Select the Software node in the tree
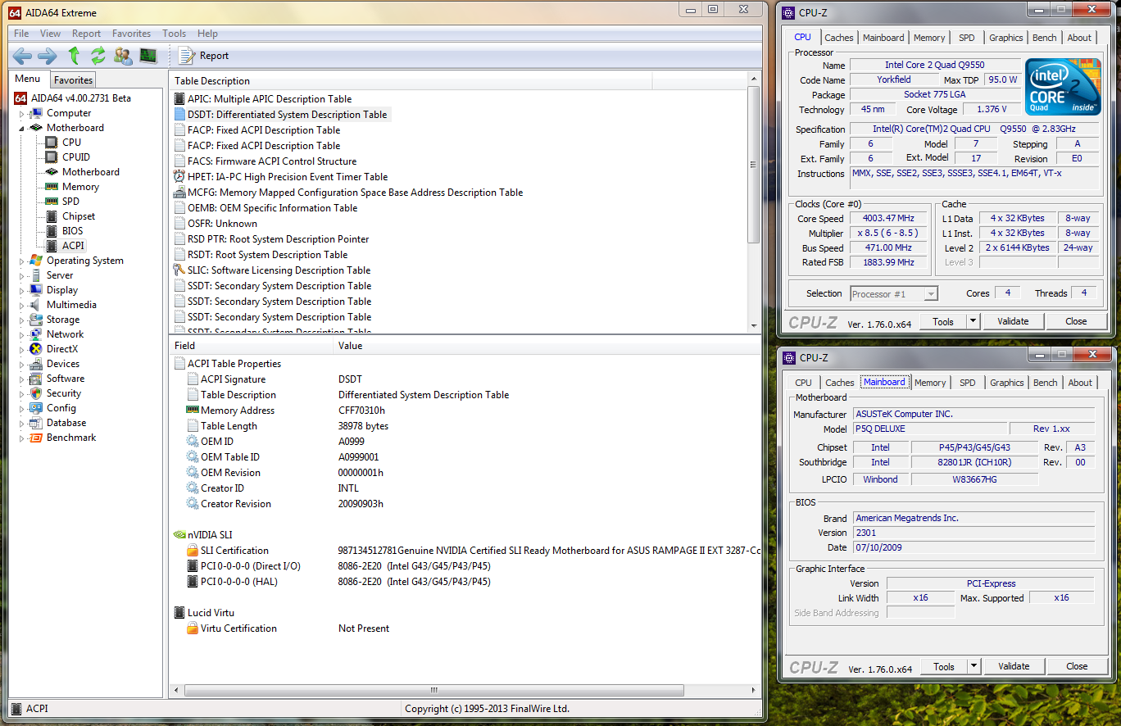 (66, 379)
